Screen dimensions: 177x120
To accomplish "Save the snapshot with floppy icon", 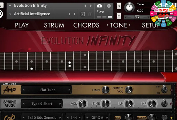I will coord(83,14).
